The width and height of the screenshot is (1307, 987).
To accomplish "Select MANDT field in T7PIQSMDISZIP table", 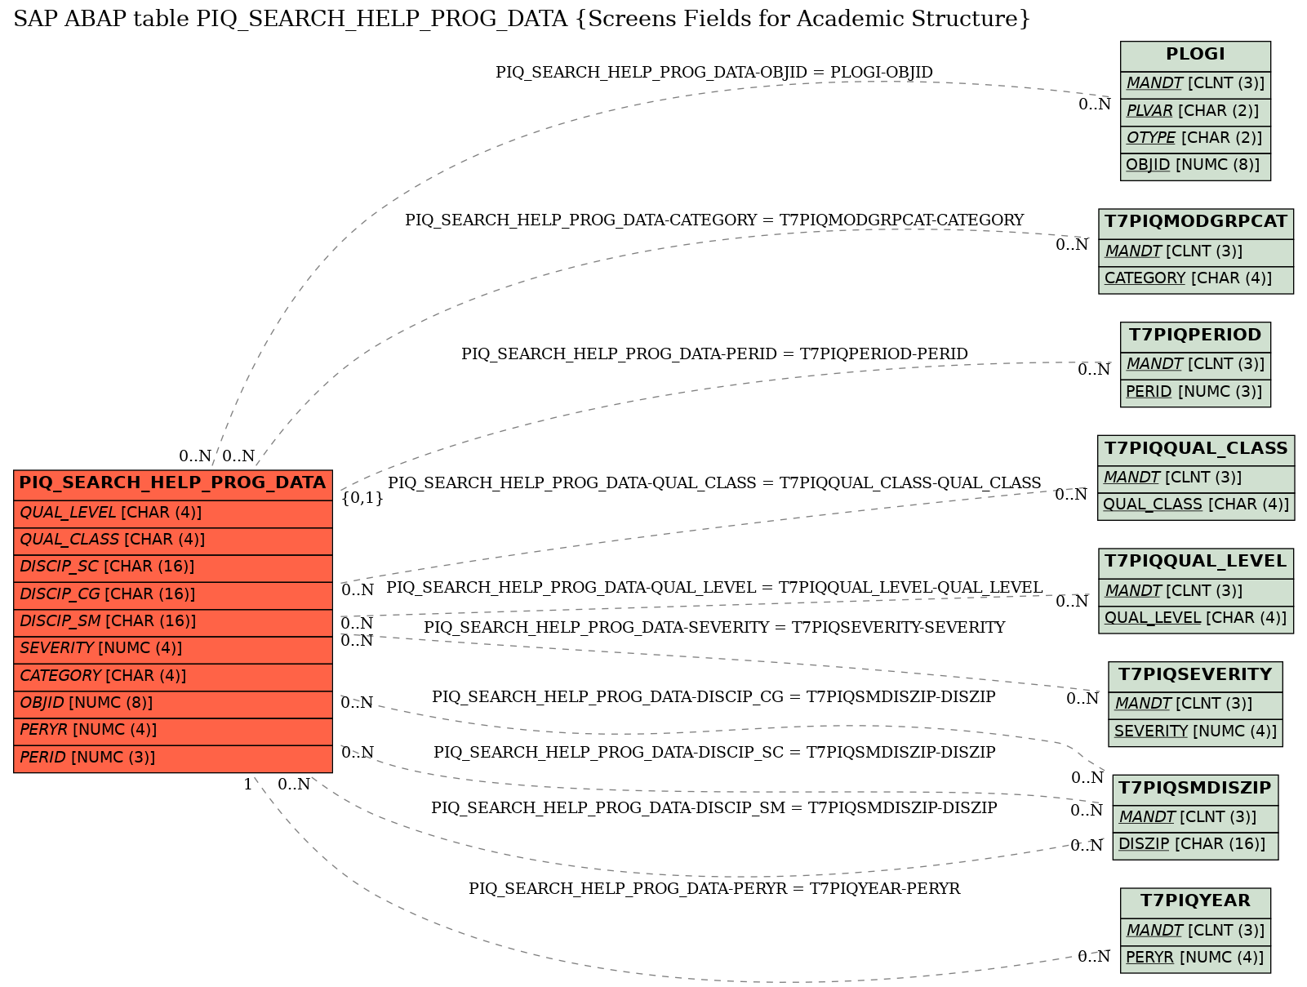I will [x=1195, y=819].
